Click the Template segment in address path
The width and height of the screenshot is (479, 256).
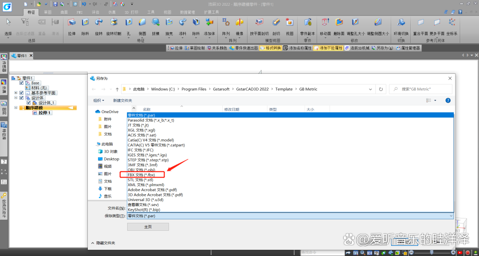point(284,89)
